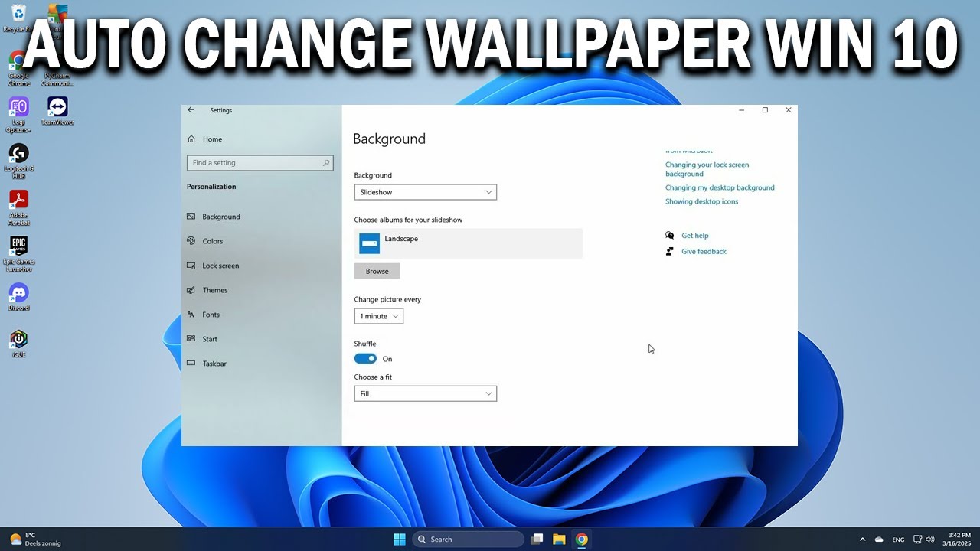Open the Logi Options+ desktop icon
This screenshot has height=551, width=980.
(18, 115)
